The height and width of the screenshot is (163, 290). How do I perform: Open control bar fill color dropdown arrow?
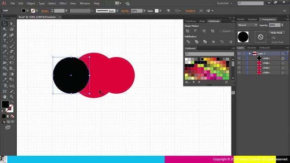(x=27, y=11)
